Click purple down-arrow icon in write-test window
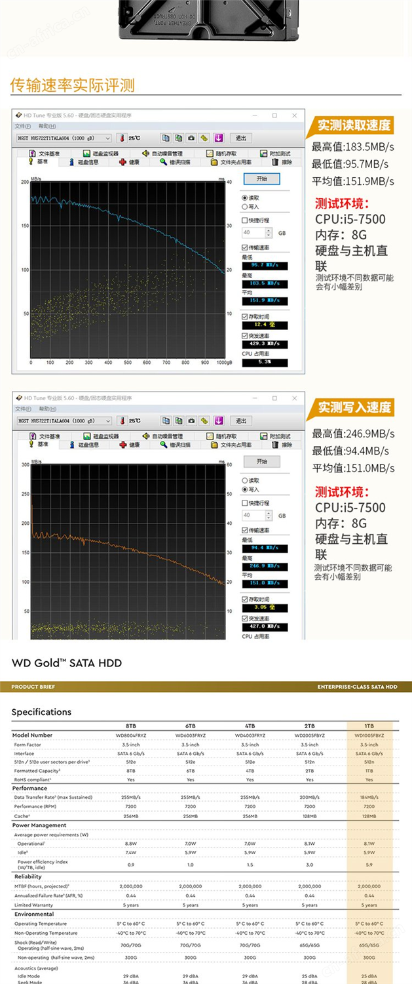412x984 pixels. click(219, 420)
